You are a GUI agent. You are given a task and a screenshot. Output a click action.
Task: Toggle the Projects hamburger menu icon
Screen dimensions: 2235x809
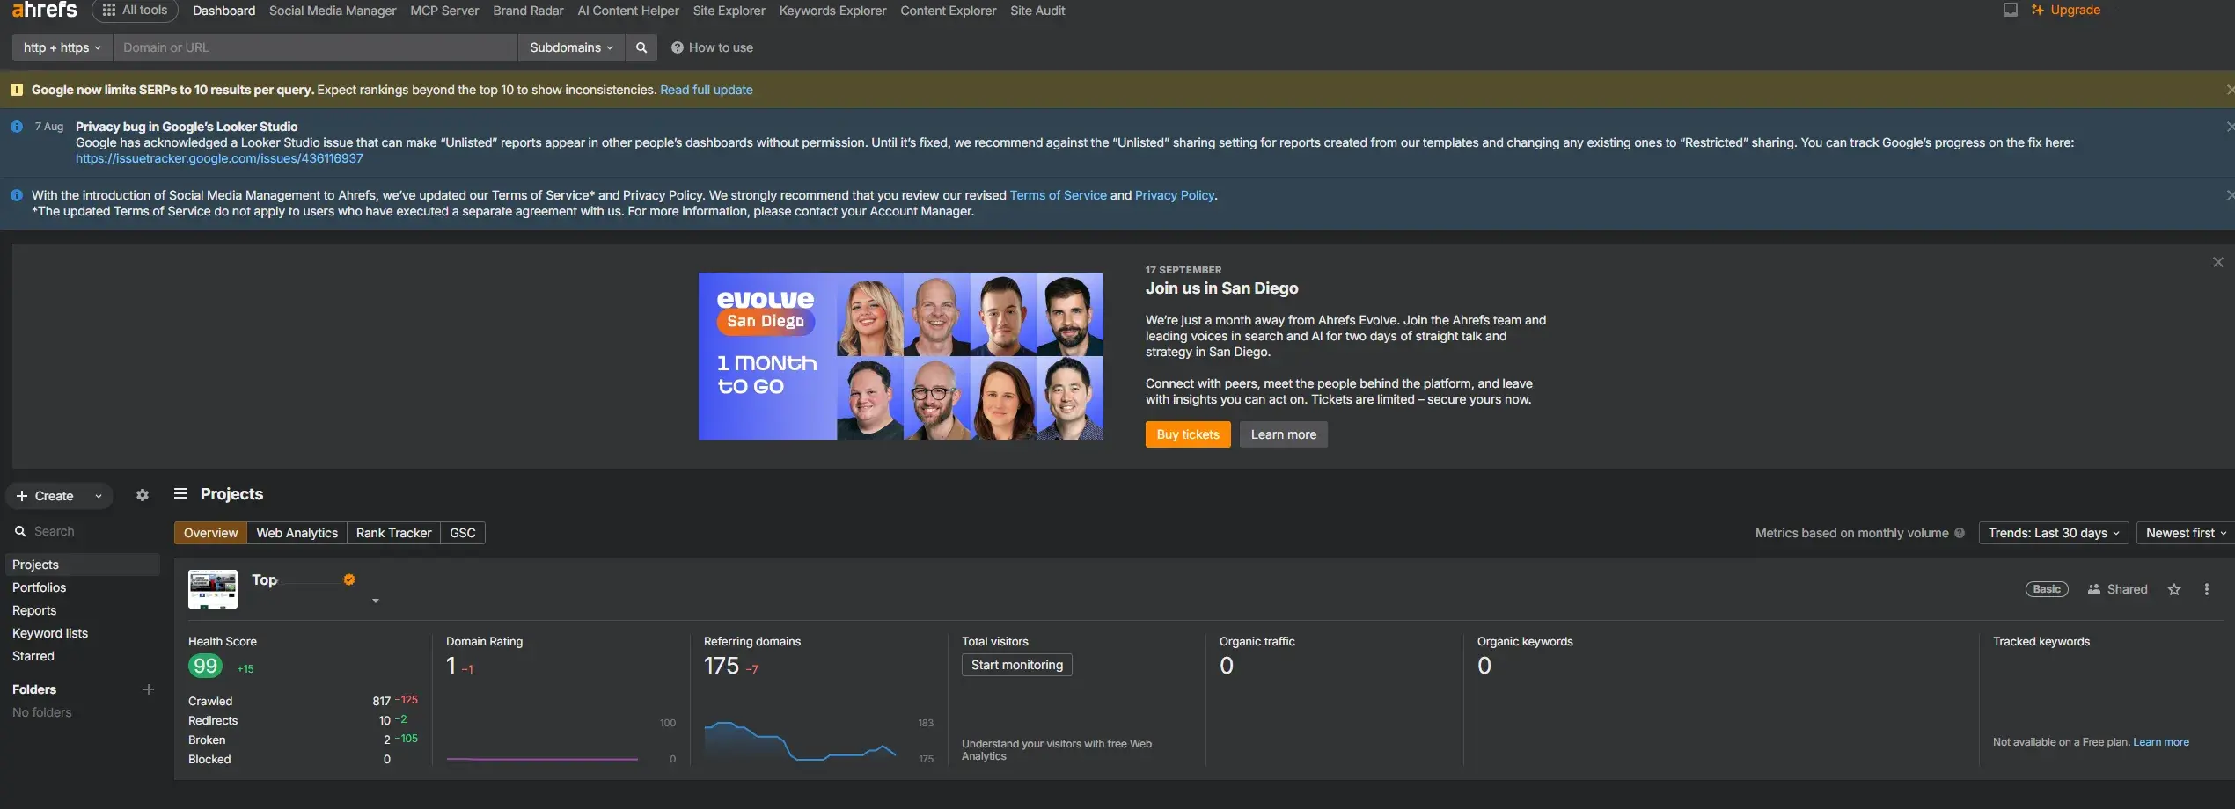tap(180, 494)
